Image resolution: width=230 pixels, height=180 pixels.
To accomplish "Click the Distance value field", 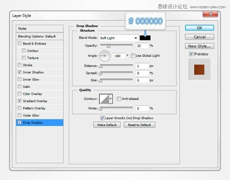I will [x=142, y=66].
